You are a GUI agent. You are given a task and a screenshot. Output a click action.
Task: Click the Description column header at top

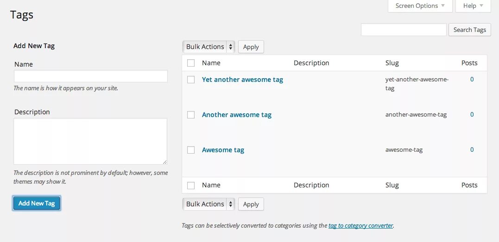[x=311, y=63]
